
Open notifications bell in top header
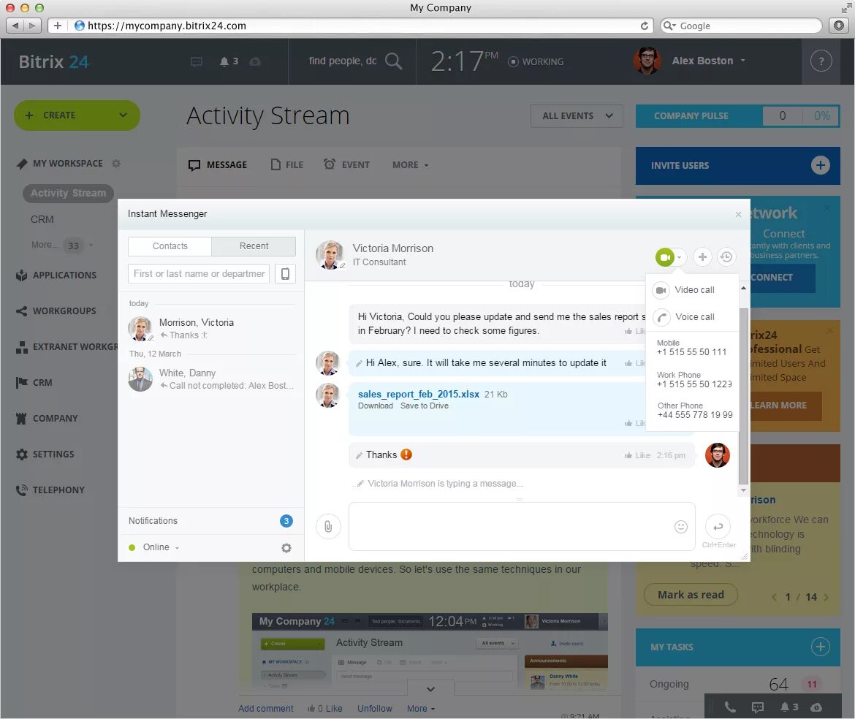pyautogui.click(x=229, y=61)
